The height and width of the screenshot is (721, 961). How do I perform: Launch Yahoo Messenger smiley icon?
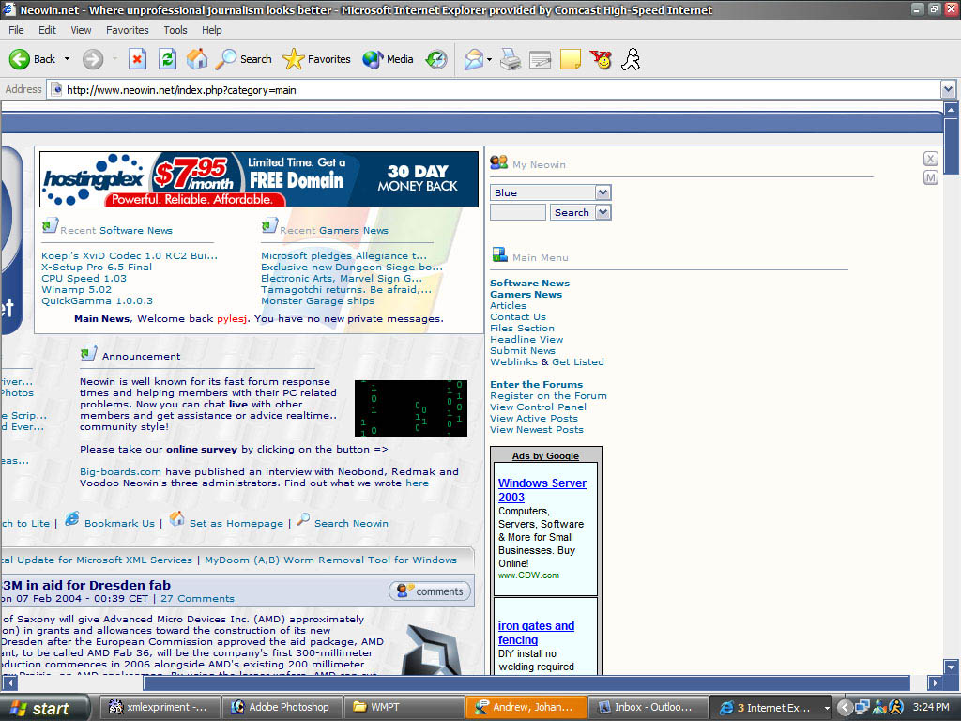tap(602, 59)
